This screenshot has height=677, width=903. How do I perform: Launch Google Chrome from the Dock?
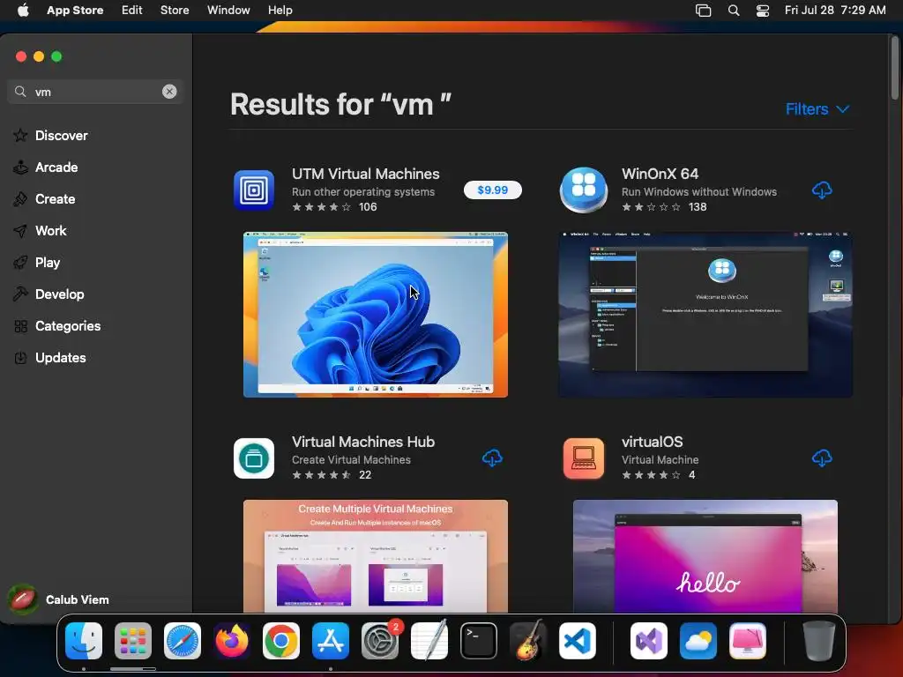pos(281,641)
